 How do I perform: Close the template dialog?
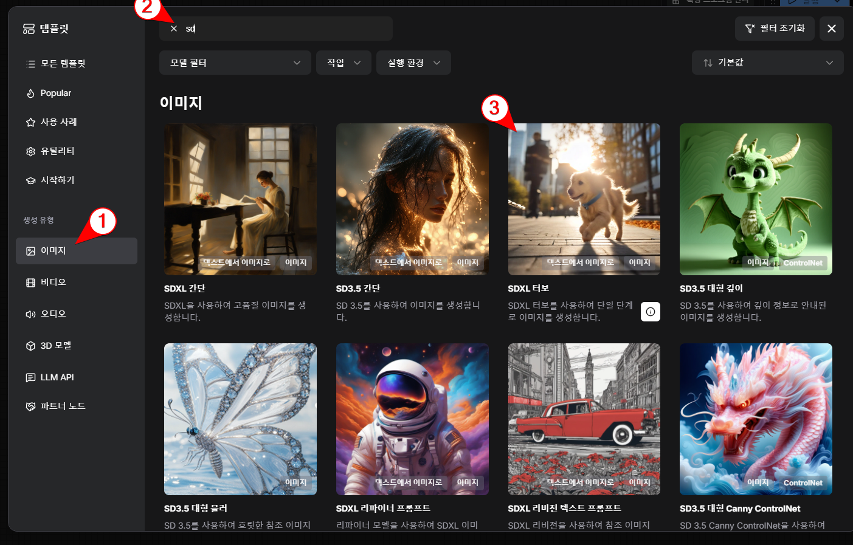(x=831, y=29)
